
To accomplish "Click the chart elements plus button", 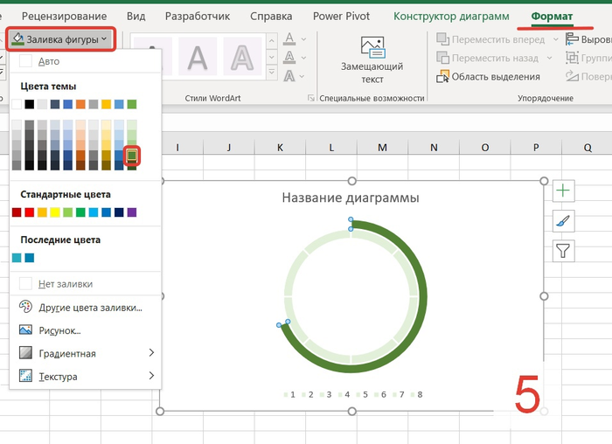I will 563,191.
